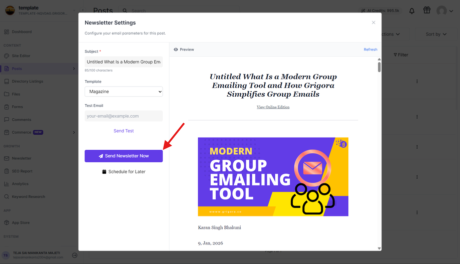
Task: Open Comments in the sidebar
Action: coord(22,120)
